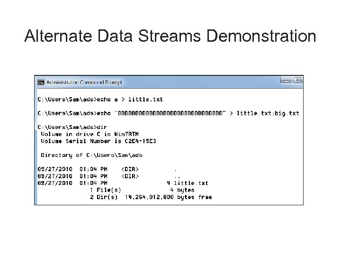
Task: Click the 'little.txt:big.txt' stream name
Action: pyautogui.click(x=268, y=113)
